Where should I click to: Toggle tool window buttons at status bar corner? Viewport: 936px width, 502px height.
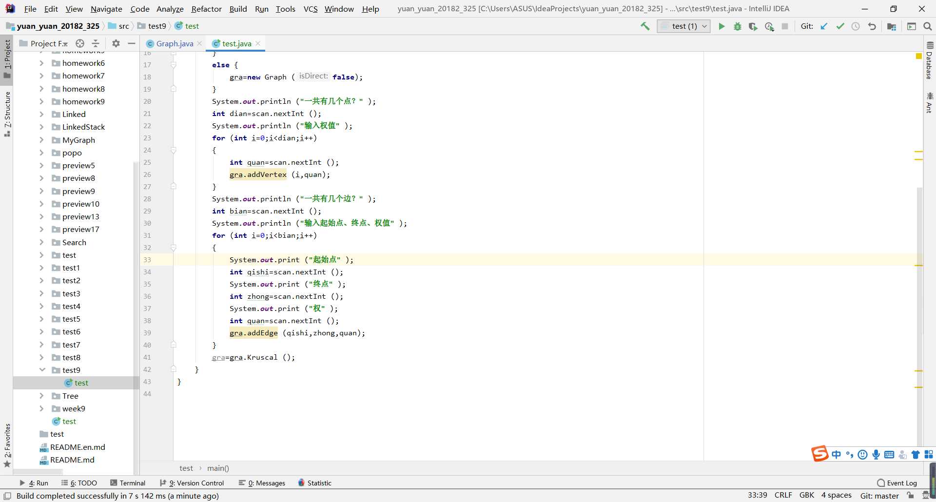point(7,496)
